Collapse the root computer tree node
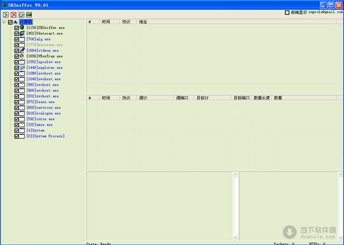 (x=4, y=22)
